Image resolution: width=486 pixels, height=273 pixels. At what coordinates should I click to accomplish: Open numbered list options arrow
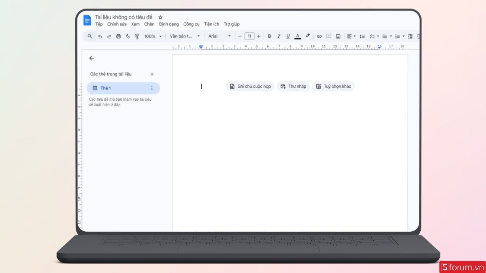click(x=404, y=36)
